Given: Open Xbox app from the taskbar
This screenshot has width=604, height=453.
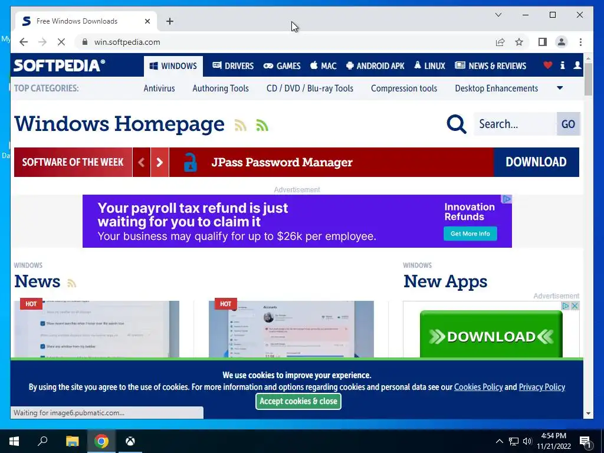Looking at the screenshot, I should [x=130, y=441].
